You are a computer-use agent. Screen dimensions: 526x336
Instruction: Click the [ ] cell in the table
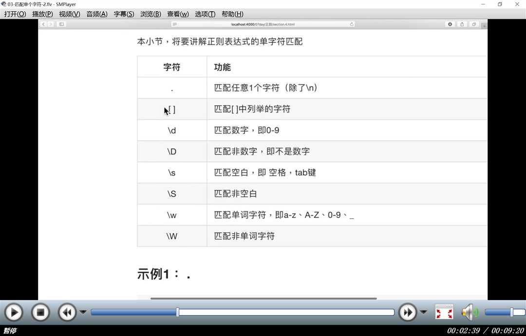pyautogui.click(x=172, y=109)
